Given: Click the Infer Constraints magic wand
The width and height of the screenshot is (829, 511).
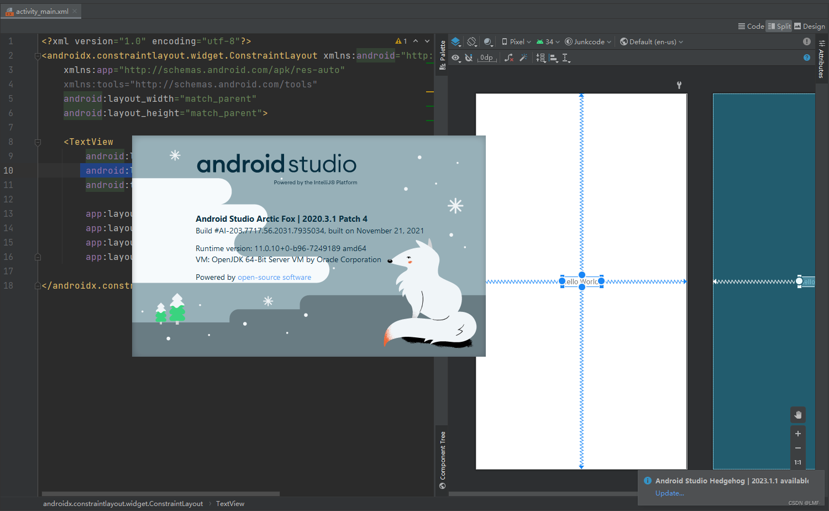Looking at the screenshot, I should [x=523, y=58].
